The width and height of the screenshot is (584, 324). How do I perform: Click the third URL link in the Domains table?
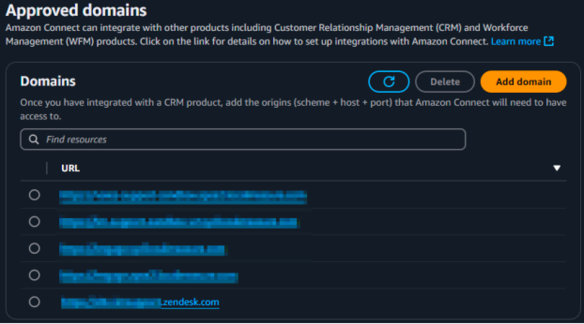coord(142,250)
